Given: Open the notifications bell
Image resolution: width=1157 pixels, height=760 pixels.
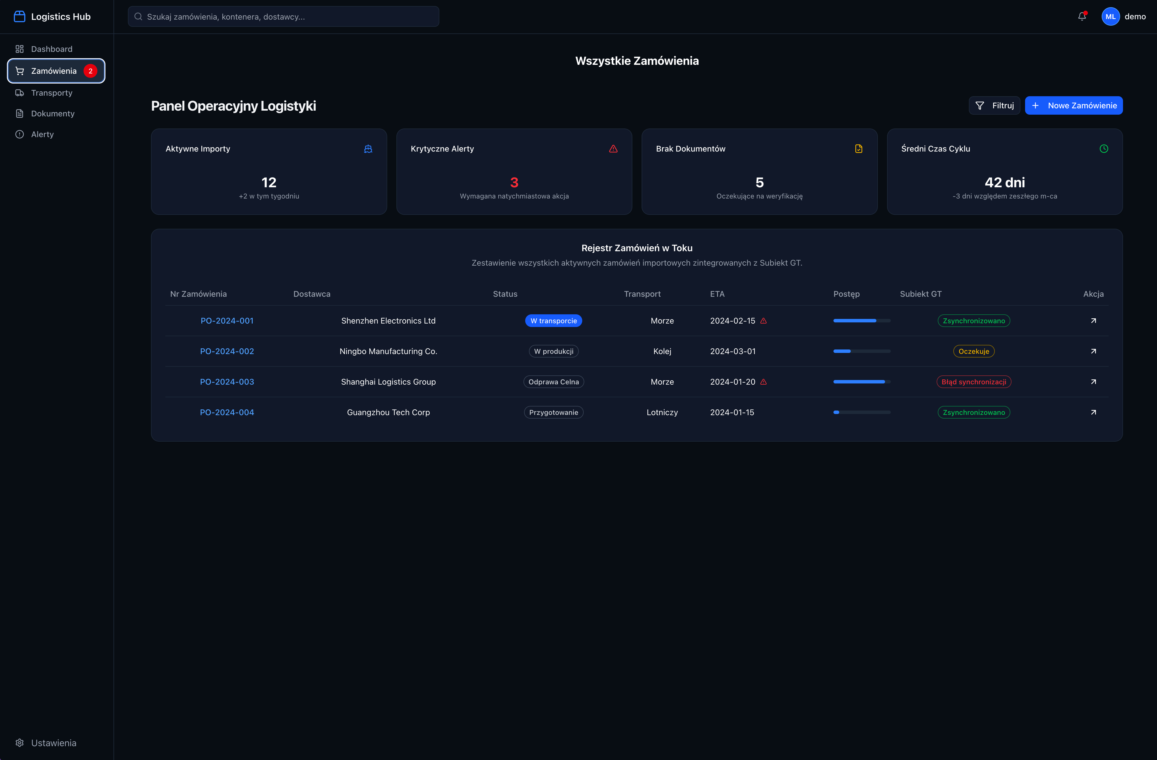Looking at the screenshot, I should click(1082, 16).
